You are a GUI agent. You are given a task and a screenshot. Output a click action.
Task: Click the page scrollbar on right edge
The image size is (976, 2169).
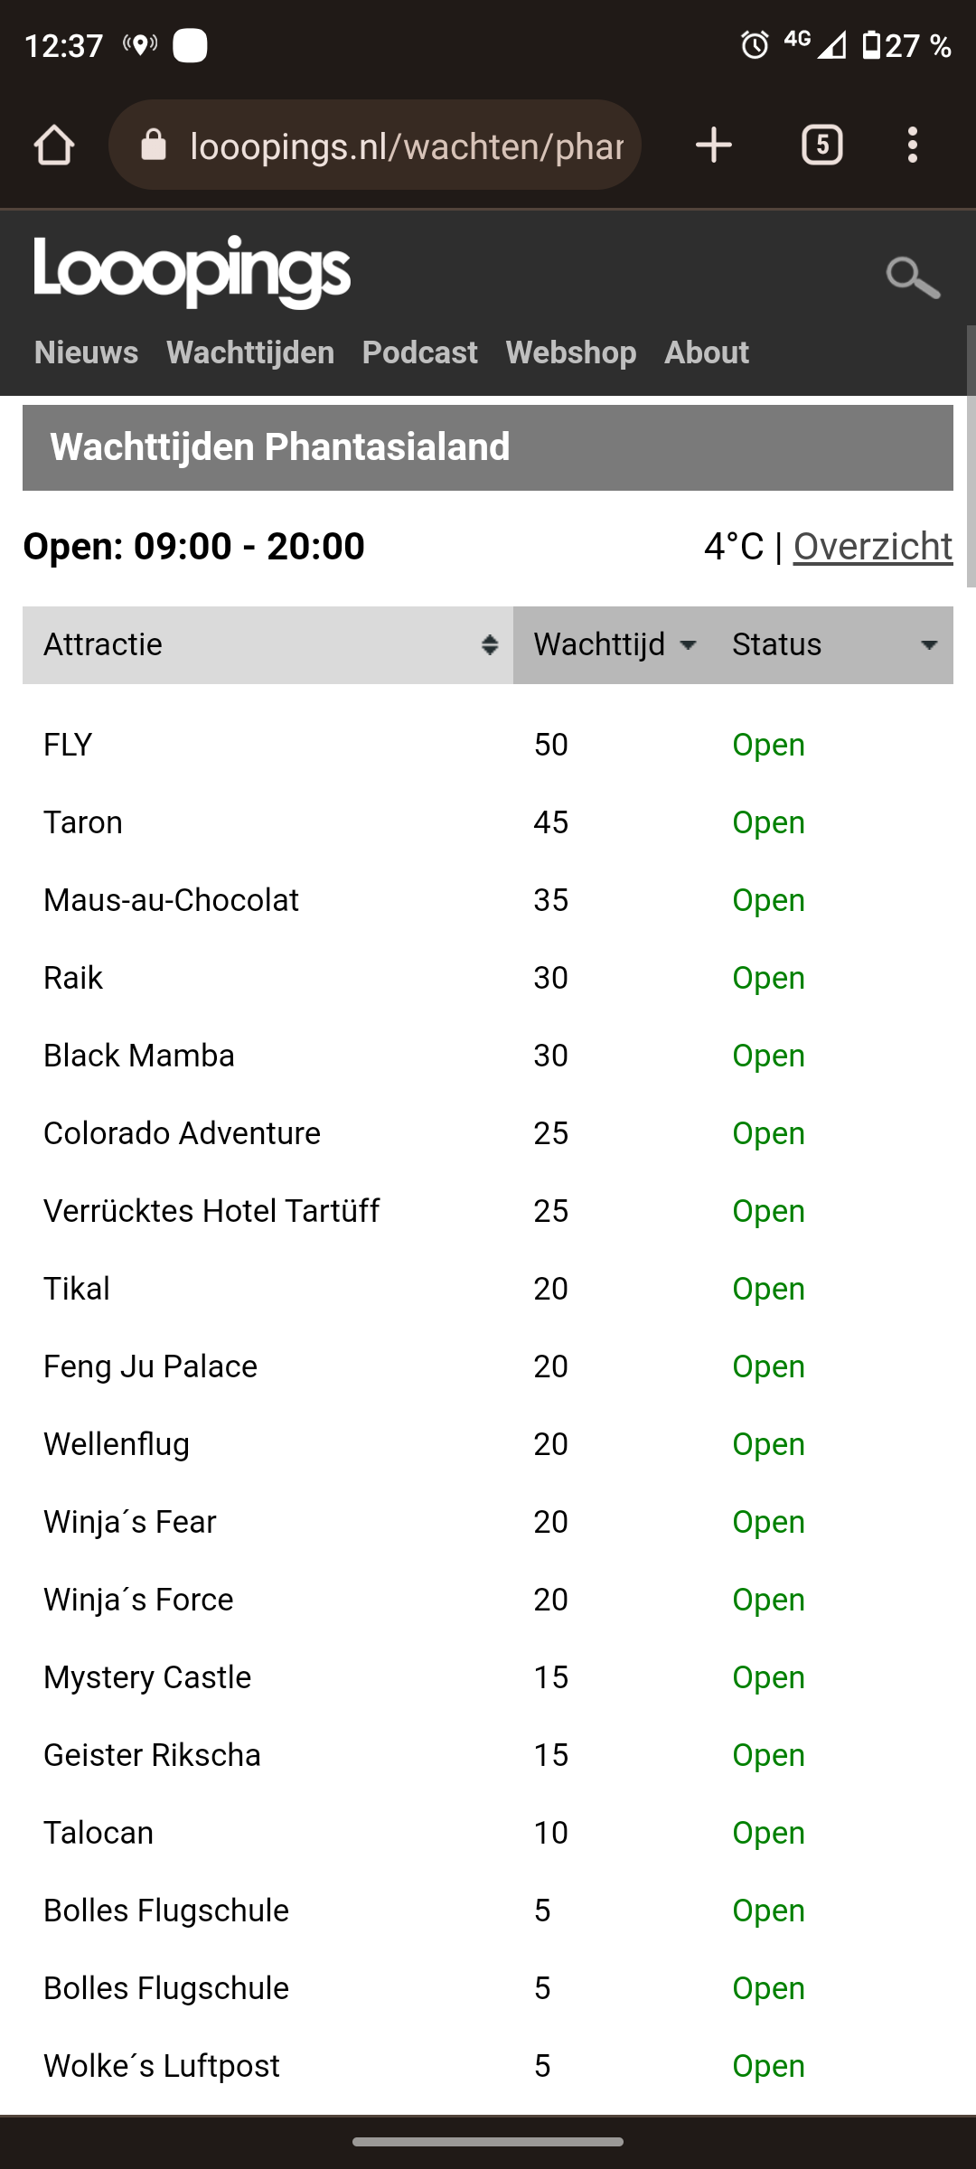tap(971, 456)
